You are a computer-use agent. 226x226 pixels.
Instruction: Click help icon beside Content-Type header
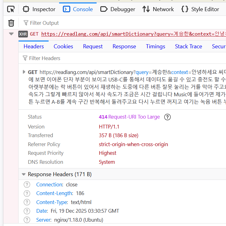[27, 202]
